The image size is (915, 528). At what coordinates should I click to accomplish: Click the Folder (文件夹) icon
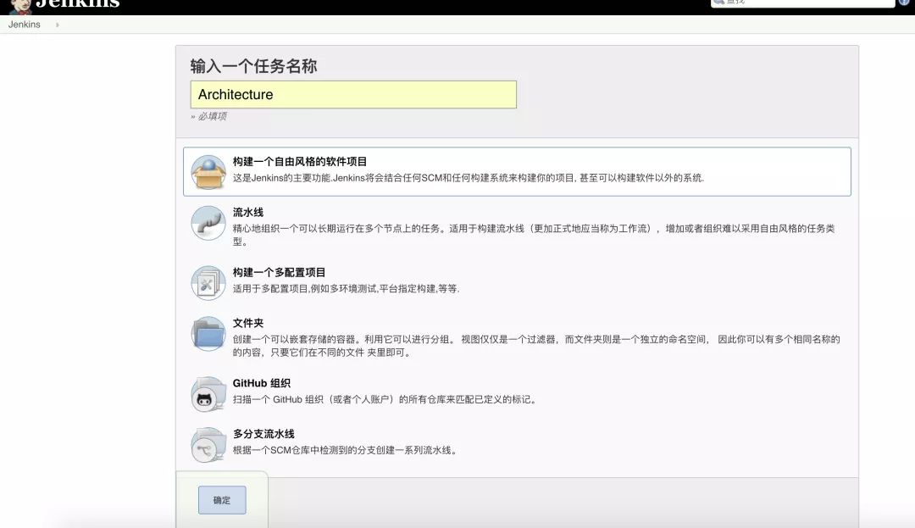click(208, 334)
